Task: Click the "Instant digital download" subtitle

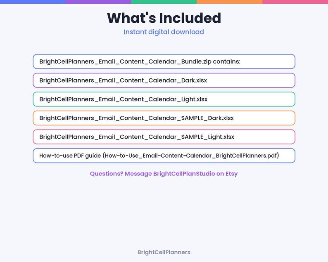Action: (164, 32)
